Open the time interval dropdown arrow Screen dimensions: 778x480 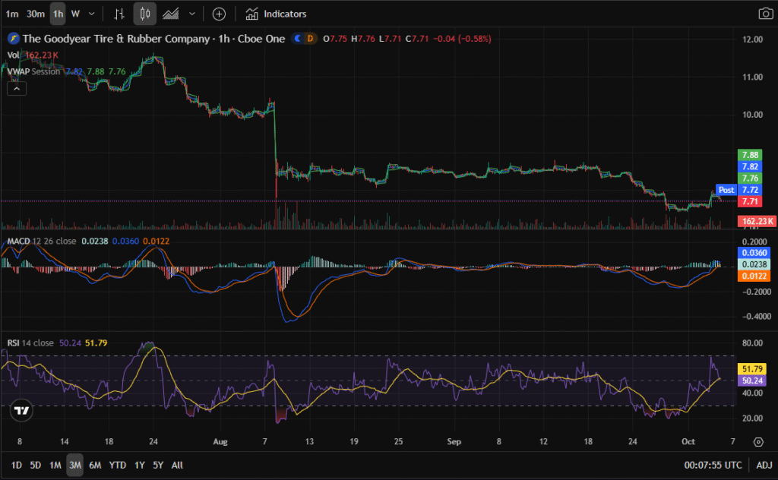click(x=92, y=14)
